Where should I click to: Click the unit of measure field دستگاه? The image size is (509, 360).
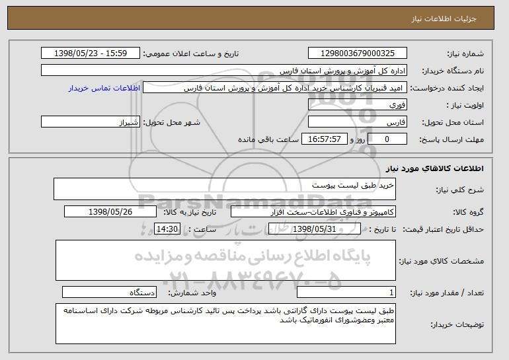point(109,292)
